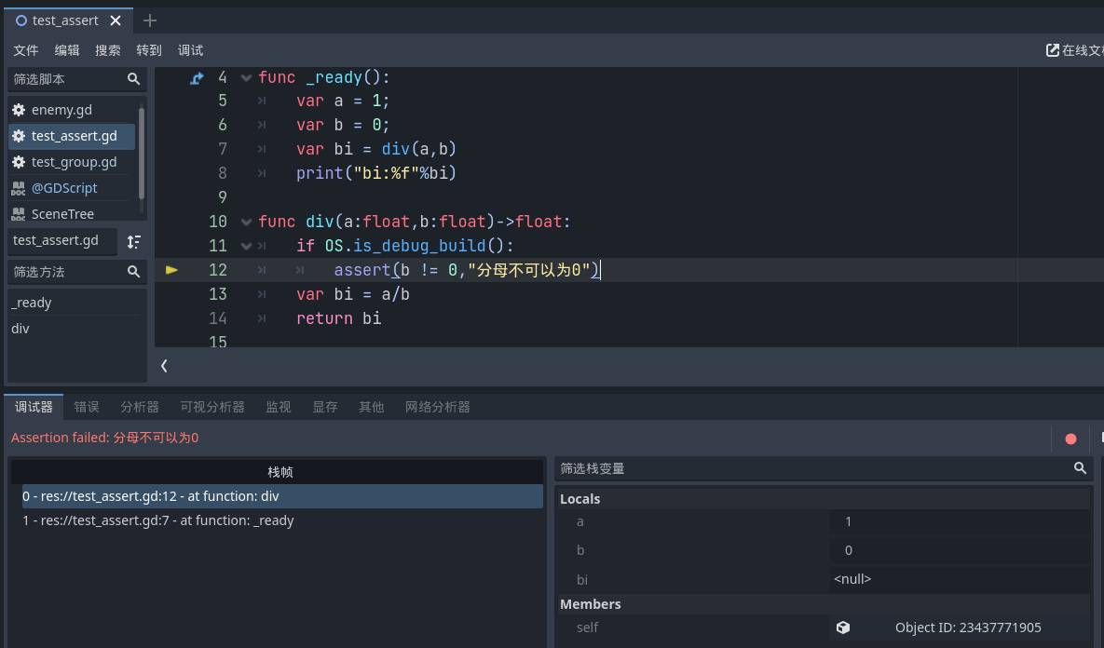The image size is (1104, 648).
Task: Open the 转到 menu
Action: [x=148, y=50]
